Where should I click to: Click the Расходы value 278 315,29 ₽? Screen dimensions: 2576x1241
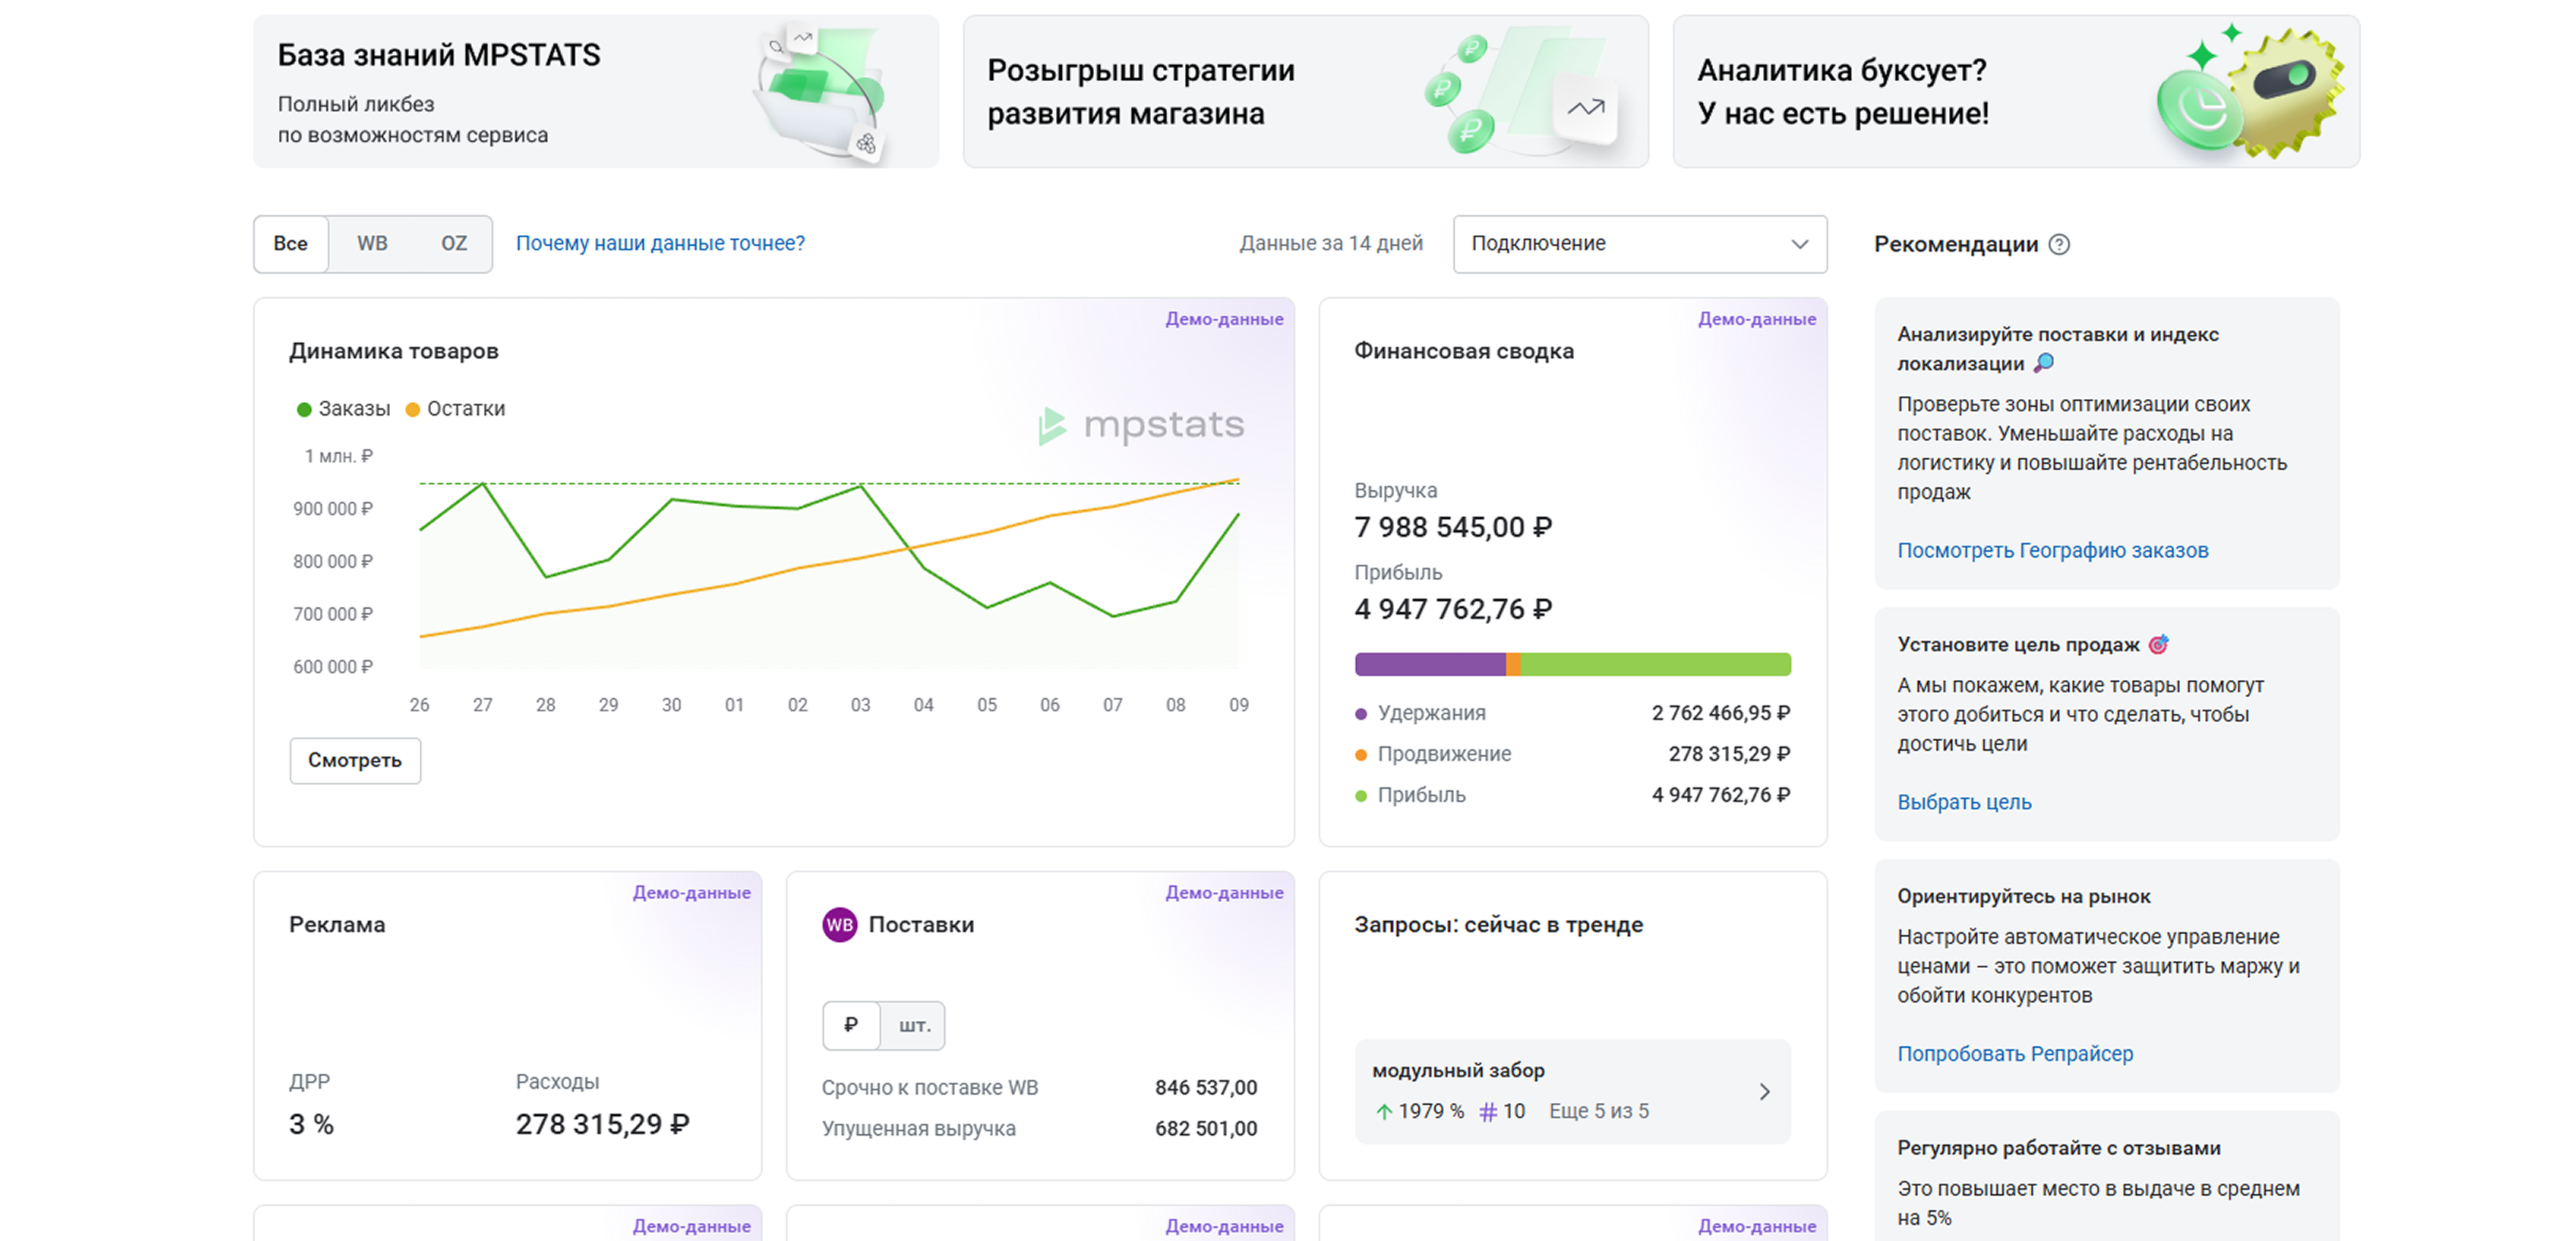(602, 1125)
